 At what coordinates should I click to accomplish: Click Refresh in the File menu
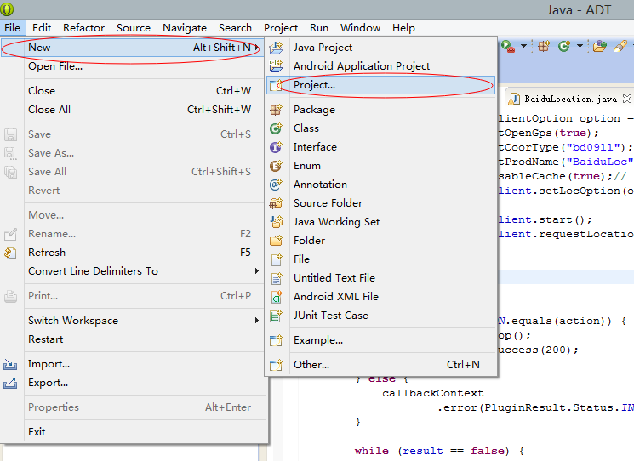pyautogui.click(x=46, y=253)
